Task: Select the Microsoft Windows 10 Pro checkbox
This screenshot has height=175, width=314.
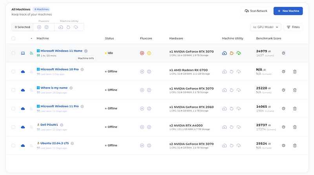Action: pyautogui.click(x=13, y=72)
